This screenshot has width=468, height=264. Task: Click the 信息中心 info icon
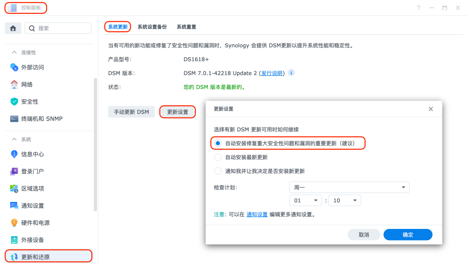click(14, 154)
